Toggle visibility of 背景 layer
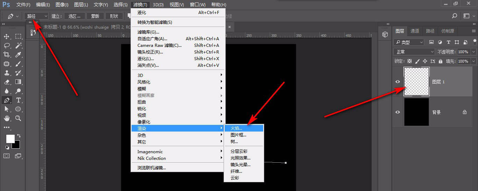Image resolution: width=478 pixels, height=191 pixels. click(x=398, y=112)
